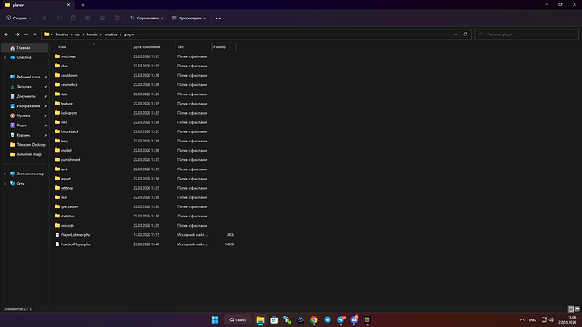Go up one folder level arrow
The height and width of the screenshot is (327, 582).
35,35
